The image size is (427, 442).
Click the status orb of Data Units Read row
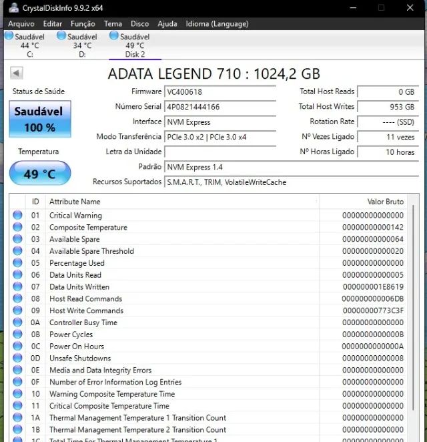(17, 274)
